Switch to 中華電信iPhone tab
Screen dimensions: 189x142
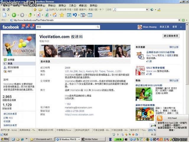coord(64,130)
